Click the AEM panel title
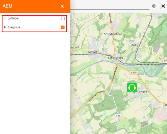 8,6
